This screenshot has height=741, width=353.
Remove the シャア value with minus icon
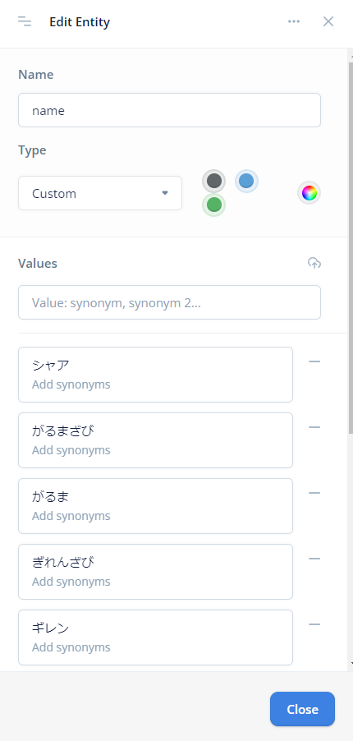(x=314, y=361)
